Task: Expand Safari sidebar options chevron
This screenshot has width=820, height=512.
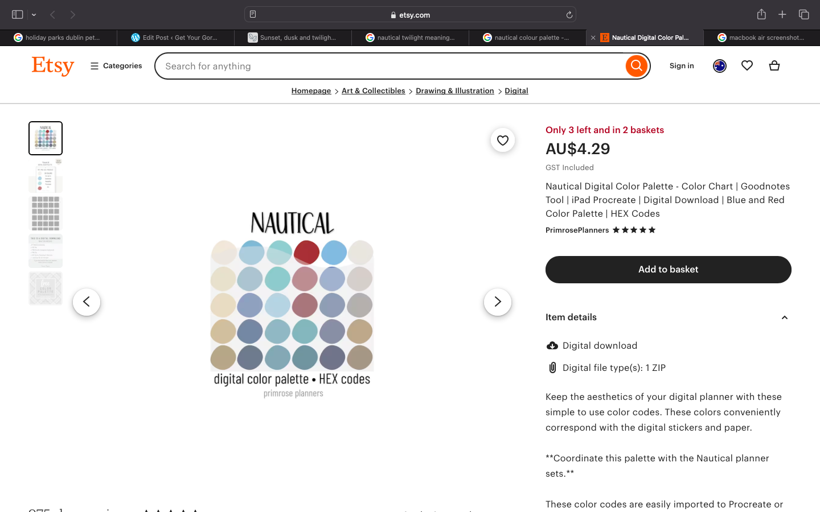Action: (34, 15)
